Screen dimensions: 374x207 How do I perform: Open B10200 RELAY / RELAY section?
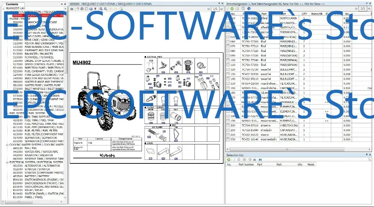pyautogui.click(x=28, y=190)
